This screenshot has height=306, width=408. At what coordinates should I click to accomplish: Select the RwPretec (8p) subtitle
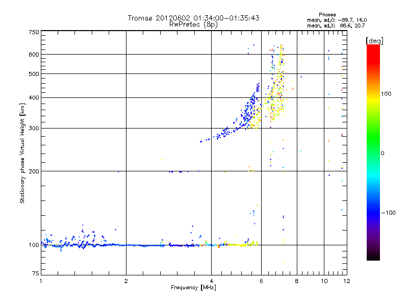pos(193,24)
